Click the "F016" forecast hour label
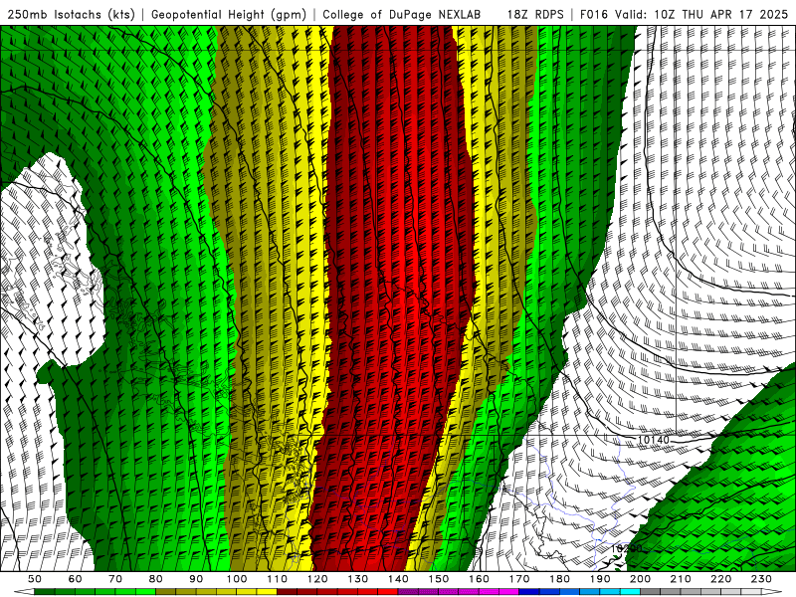 pyautogui.click(x=593, y=14)
